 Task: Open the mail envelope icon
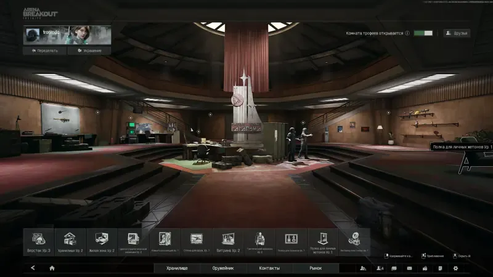pos(409,268)
